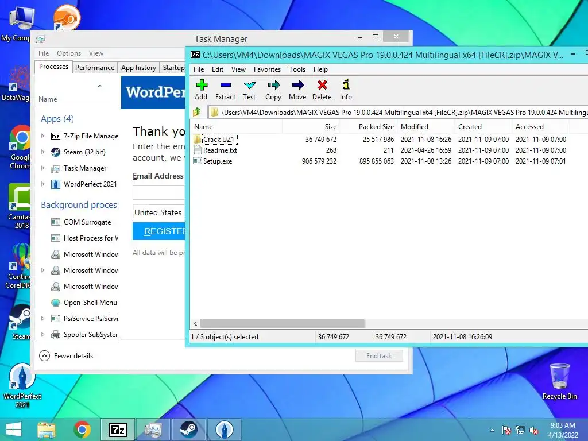
Task: Open the 7-Zip Edit menu
Action: (218, 69)
